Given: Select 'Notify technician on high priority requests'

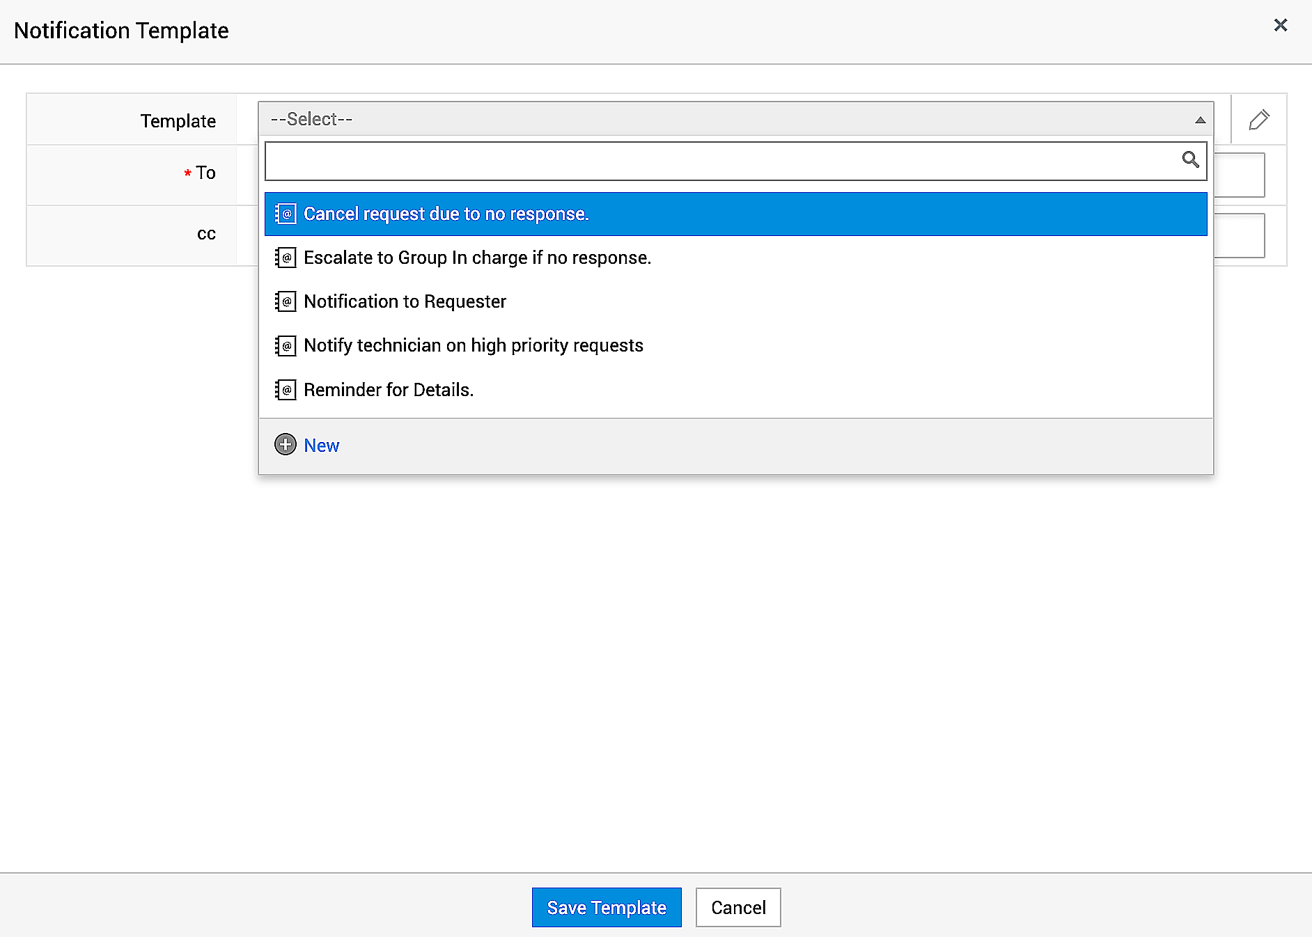Looking at the screenshot, I should click(x=474, y=345).
